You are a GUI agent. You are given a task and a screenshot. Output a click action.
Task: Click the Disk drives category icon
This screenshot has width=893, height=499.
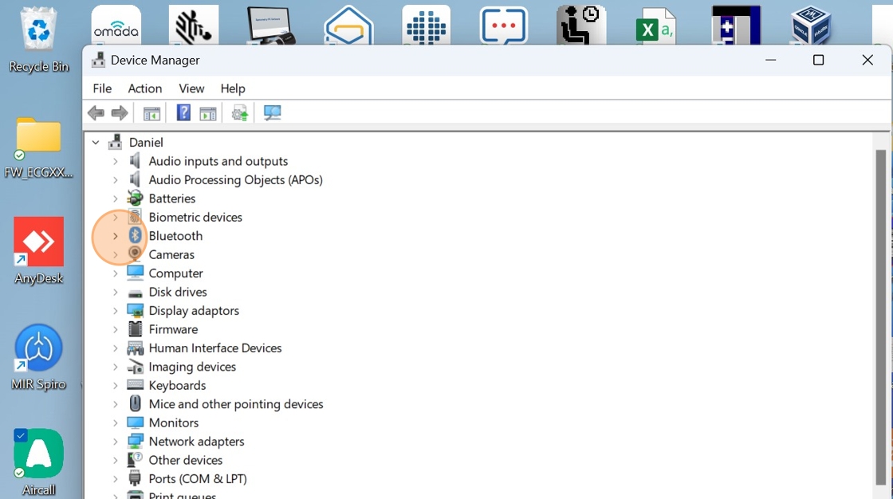[x=135, y=293]
